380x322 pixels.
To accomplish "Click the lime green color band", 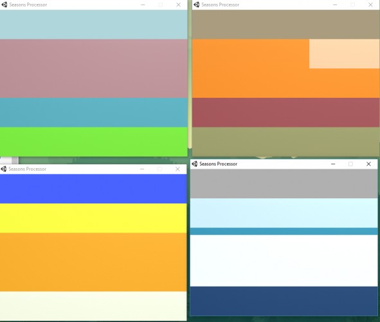I will point(93,142).
